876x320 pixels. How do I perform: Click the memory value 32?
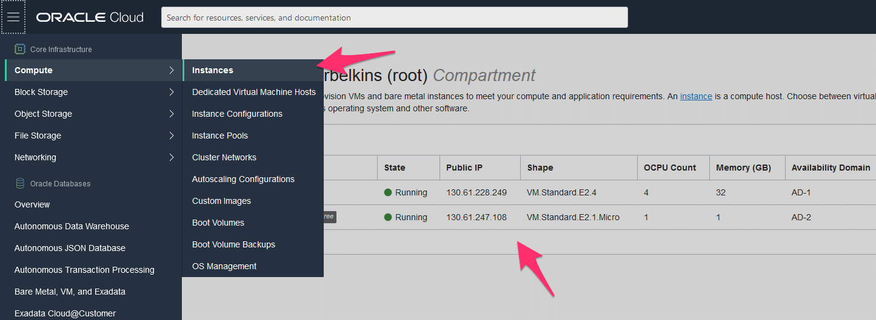[721, 192]
